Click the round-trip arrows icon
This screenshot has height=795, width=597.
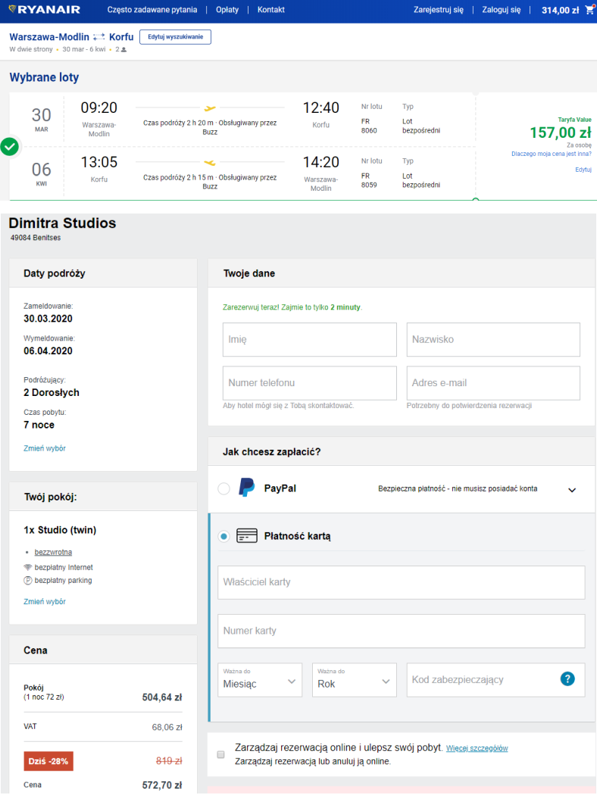(x=99, y=37)
